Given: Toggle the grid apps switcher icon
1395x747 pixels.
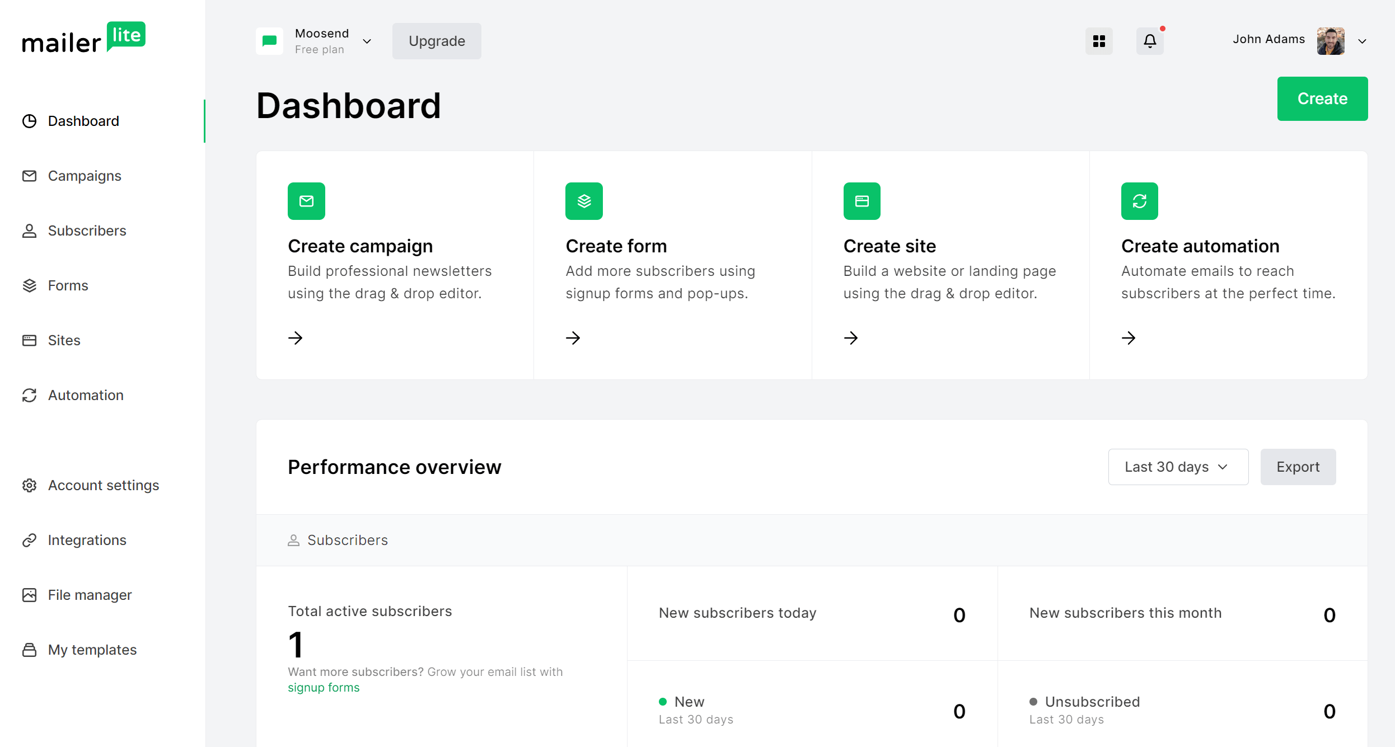Looking at the screenshot, I should 1099,40.
